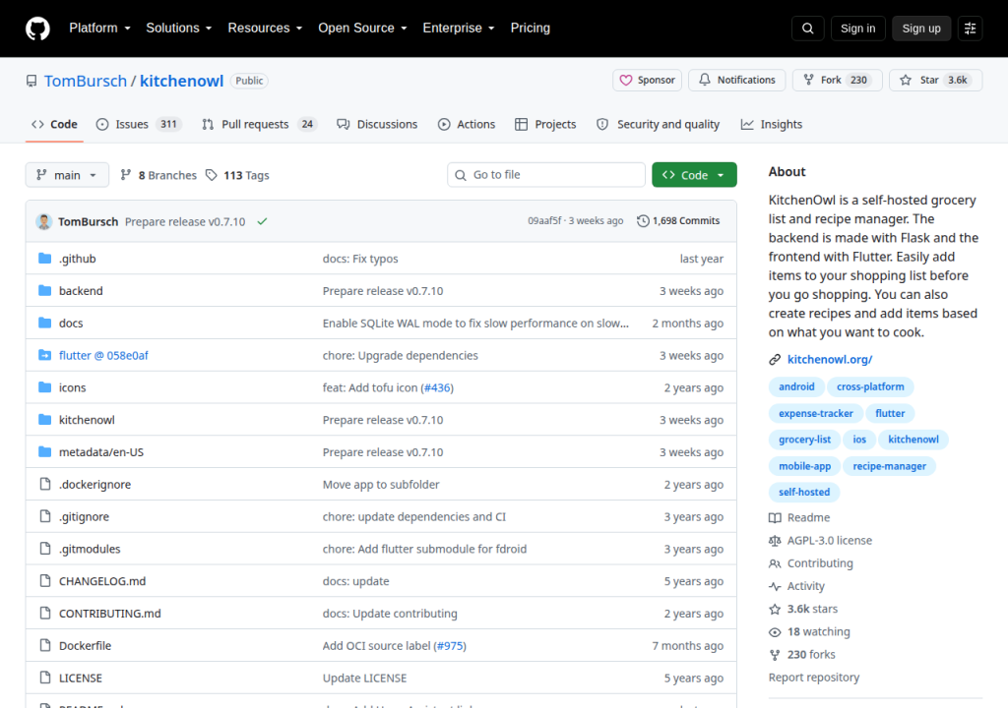Open the main branch dropdown
Image resolution: width=1008 pixels, height=708 pixels.
point(67,175)
